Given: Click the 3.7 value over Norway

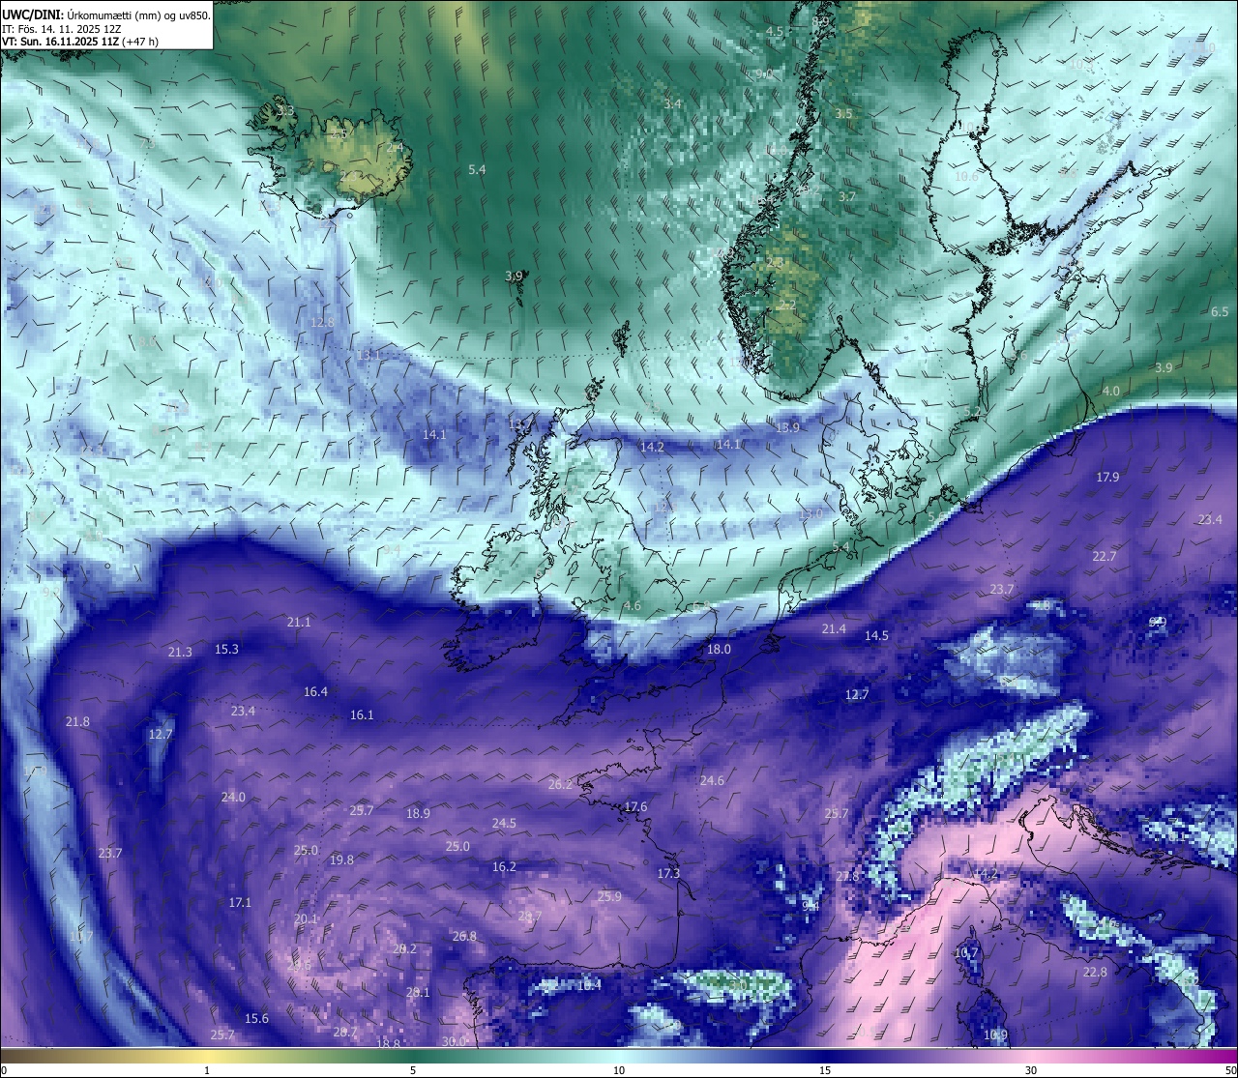Looking at the screenshot, I should 847,196.
